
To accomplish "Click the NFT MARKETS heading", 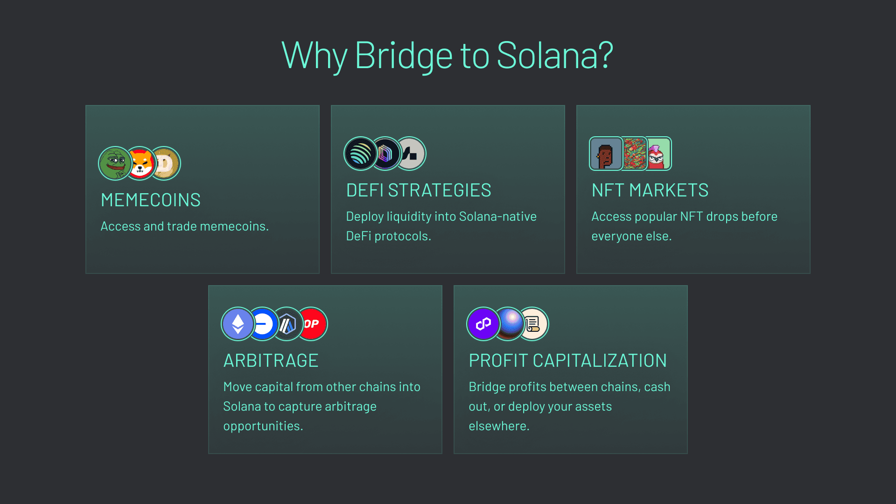I will point(650,190).
